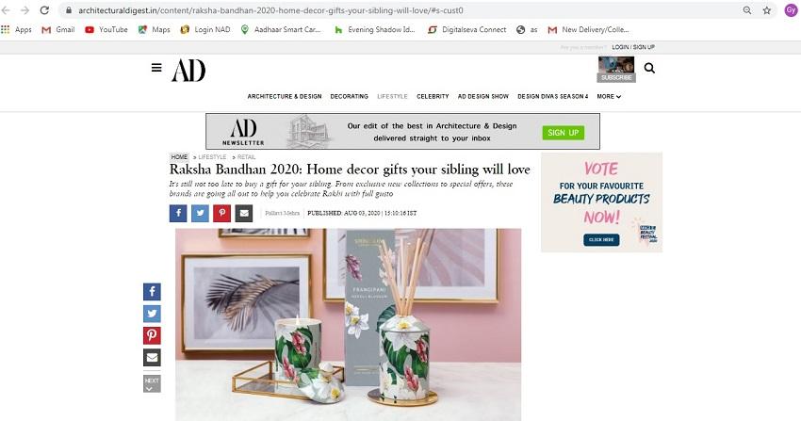Viewport: 801px width, 421px height.
Task: Open the Celebrity menu item
Action: coord(433,96)
